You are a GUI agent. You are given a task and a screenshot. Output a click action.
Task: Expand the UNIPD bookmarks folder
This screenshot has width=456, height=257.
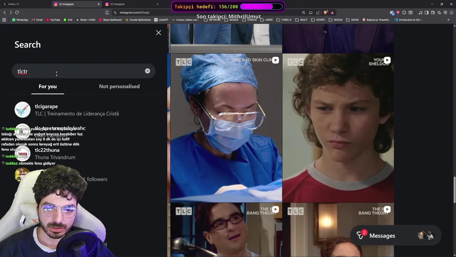(x=266, y=20)
